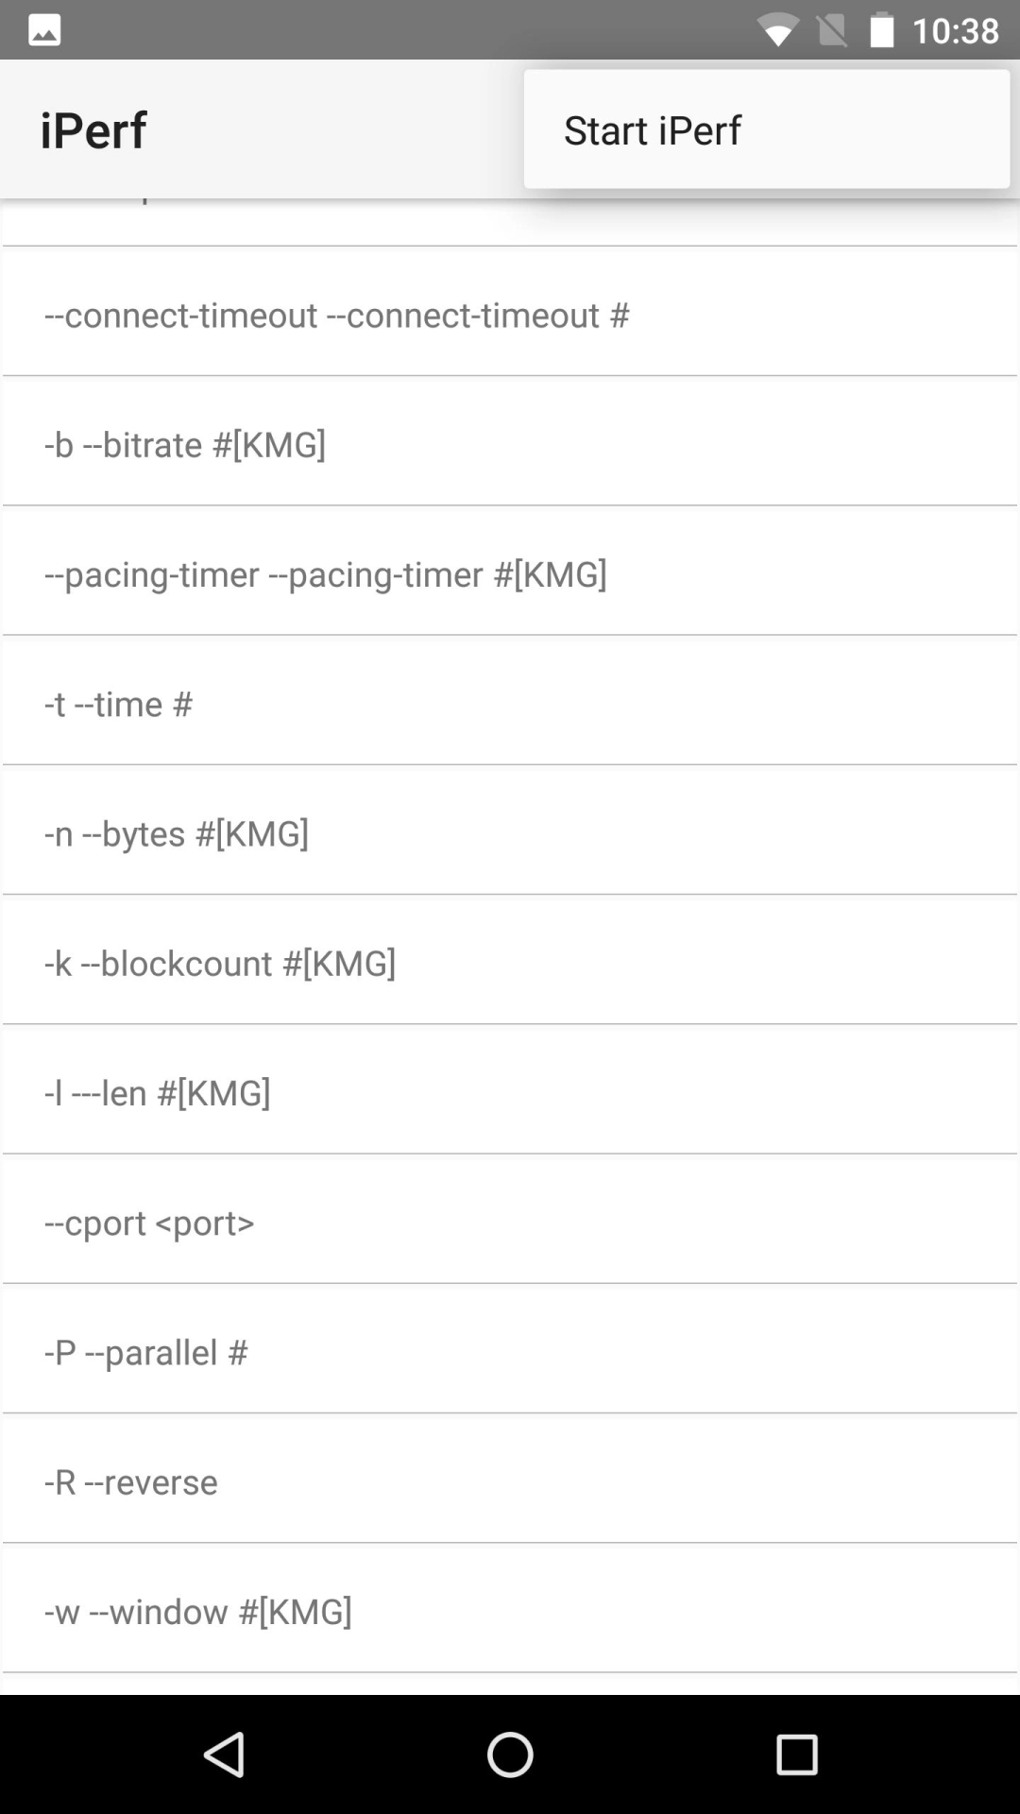Image resolution: width=1020 pixels, height=1814 pixels.
Task: Tap the -P --parallel input field
Action: click(510, 1351)
